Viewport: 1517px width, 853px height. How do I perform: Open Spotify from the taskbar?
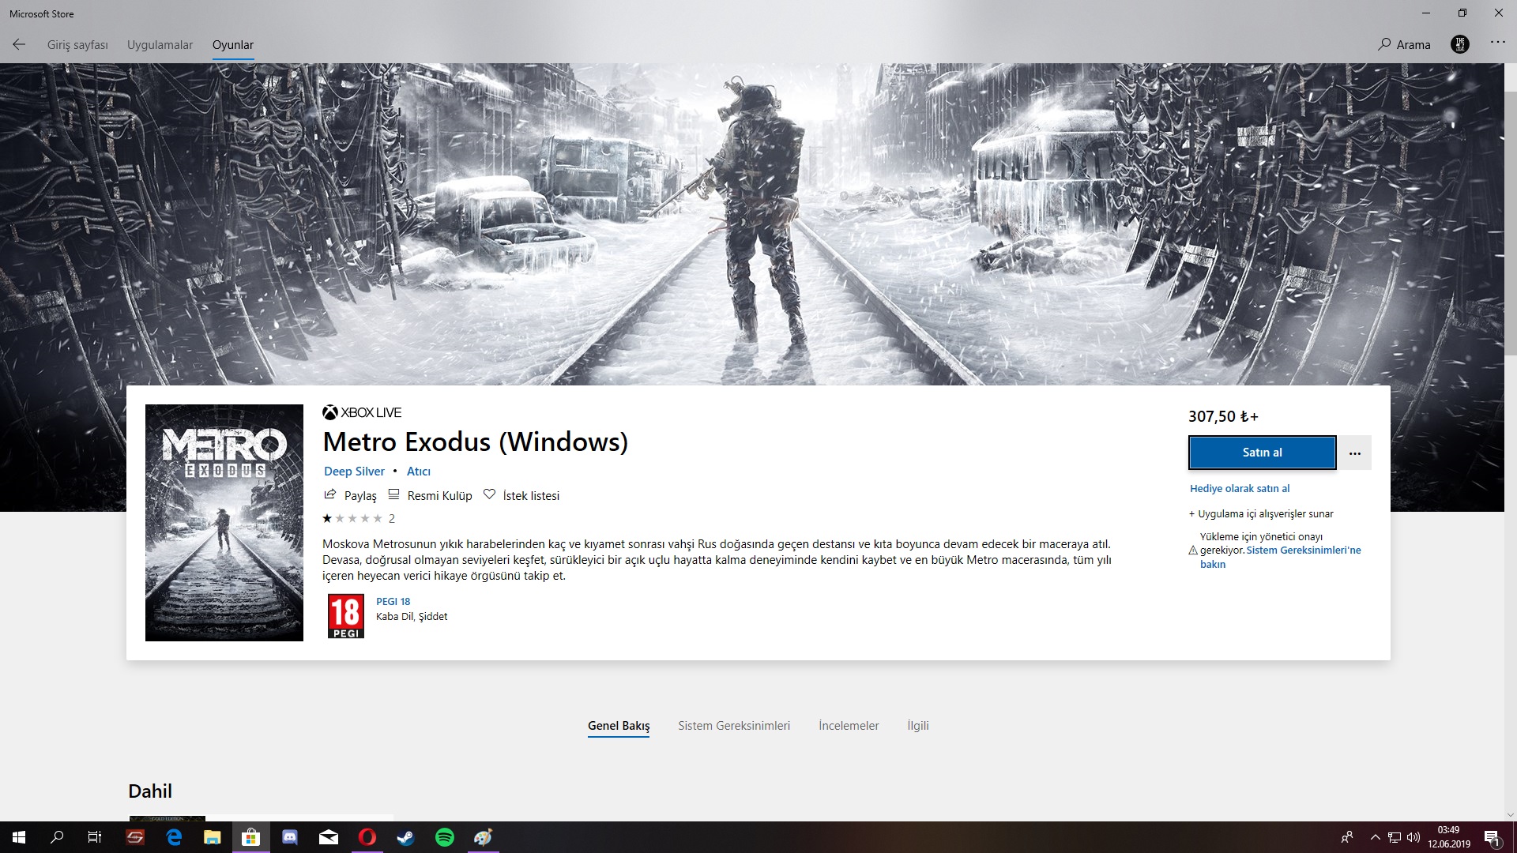[445, 837]
